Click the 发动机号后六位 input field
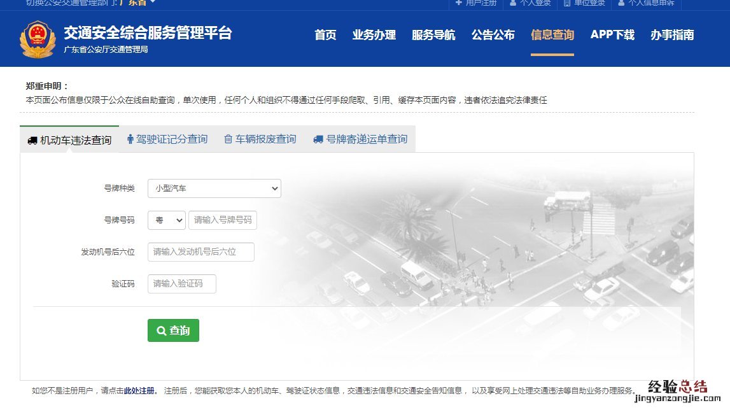730x410 pixels. coord(200,252)
